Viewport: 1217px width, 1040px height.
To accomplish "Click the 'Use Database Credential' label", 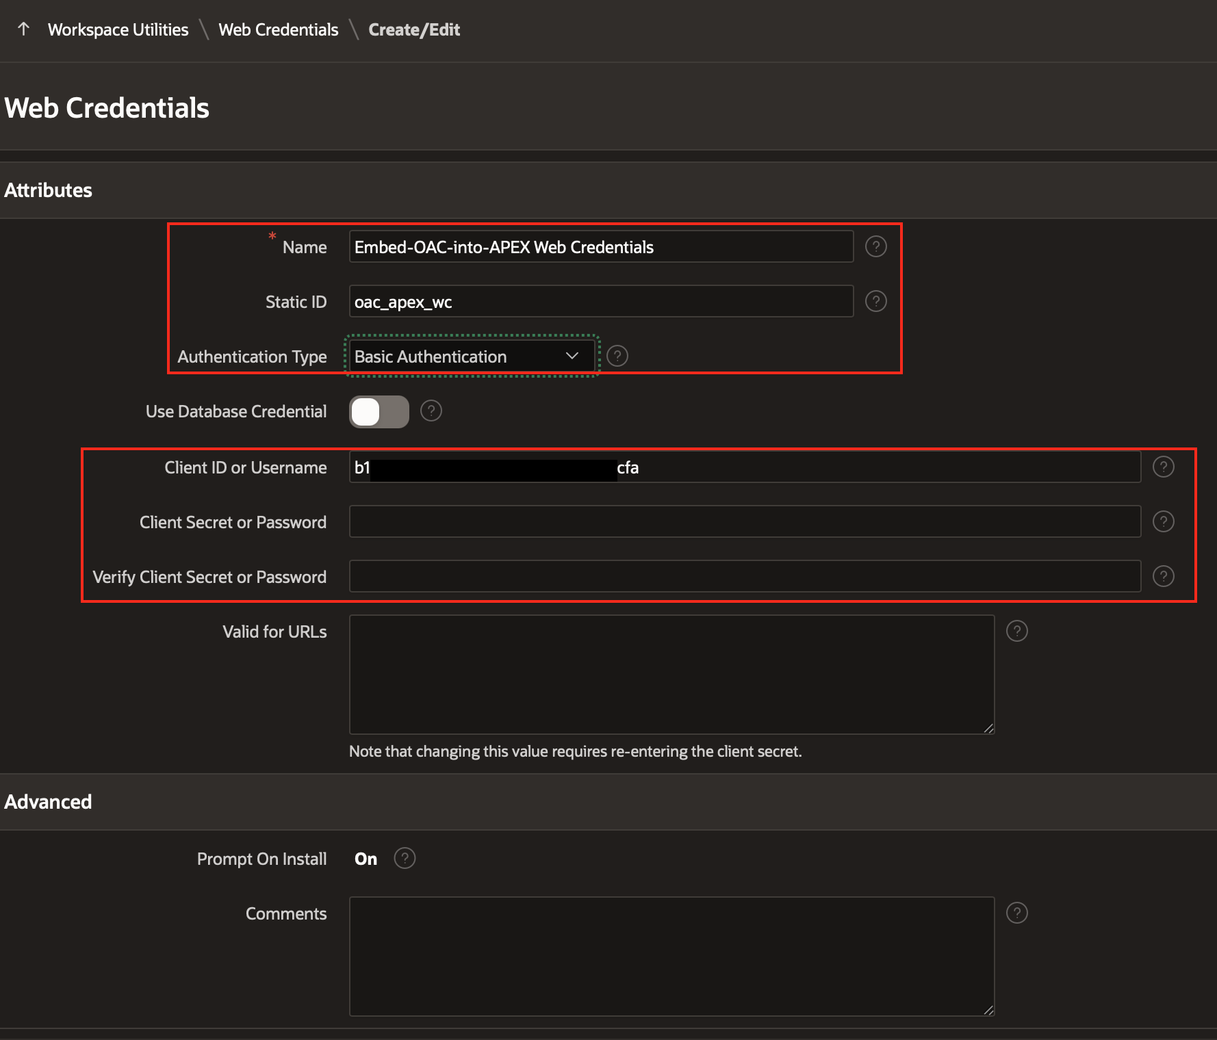I will point(236,411).
